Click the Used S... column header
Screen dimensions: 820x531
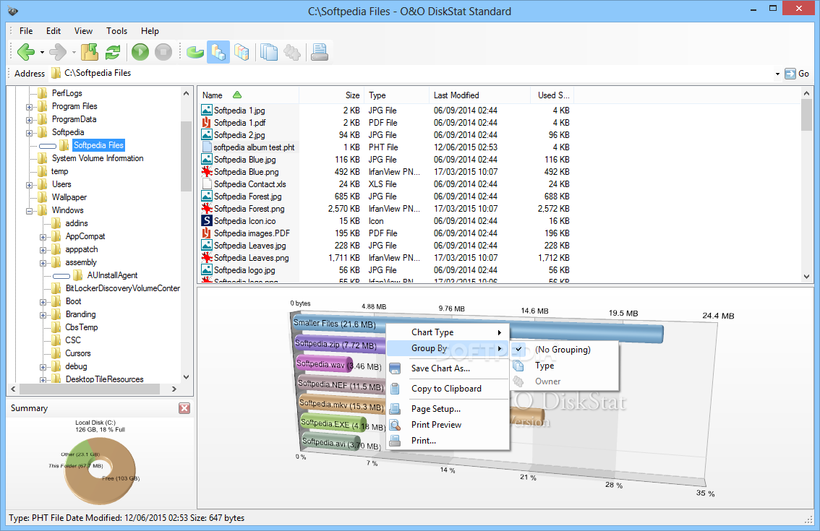tap(552, 95)
